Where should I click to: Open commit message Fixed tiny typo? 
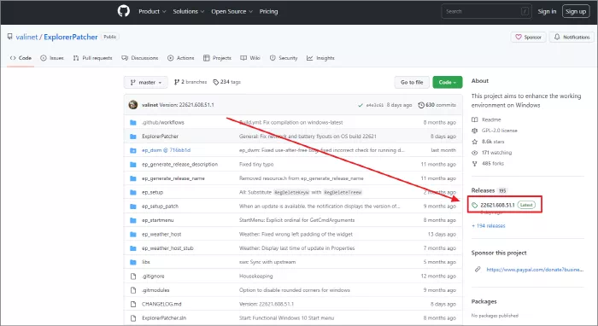click(256, 164)
